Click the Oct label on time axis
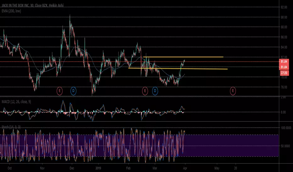 [9, 168]
